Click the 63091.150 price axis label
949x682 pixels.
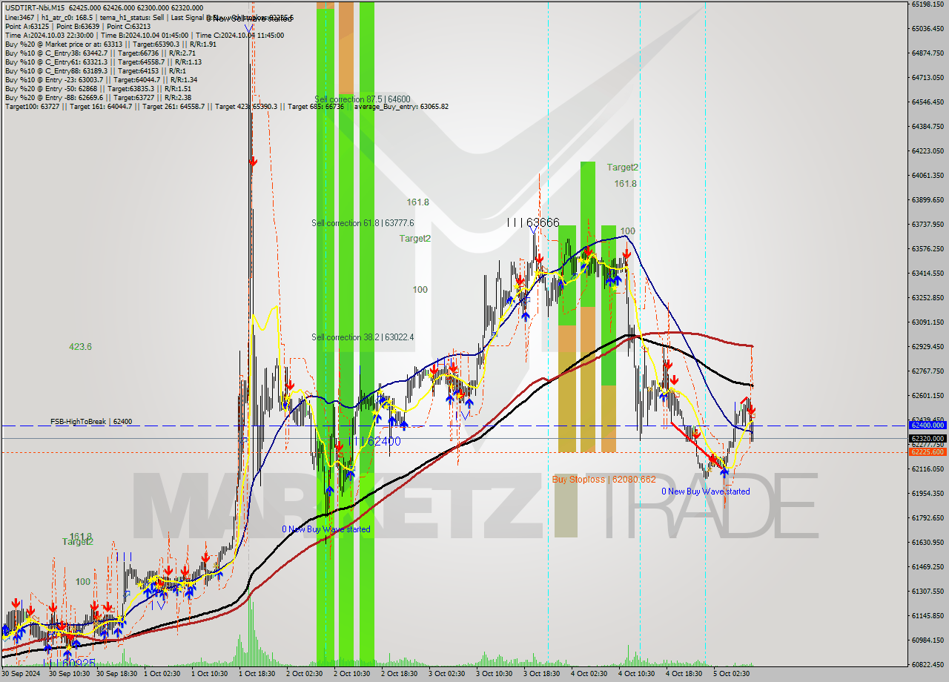pos(927,322)
